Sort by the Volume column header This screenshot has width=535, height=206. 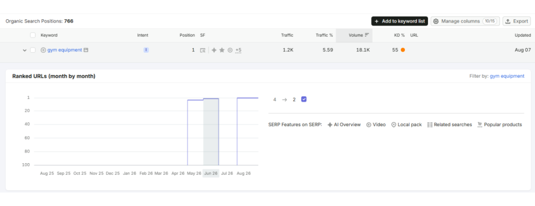click(358, 35)
